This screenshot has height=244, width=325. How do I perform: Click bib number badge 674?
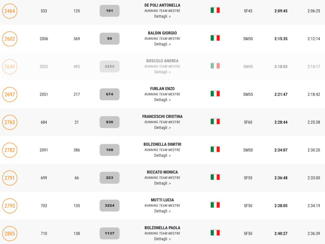[110, 94]
